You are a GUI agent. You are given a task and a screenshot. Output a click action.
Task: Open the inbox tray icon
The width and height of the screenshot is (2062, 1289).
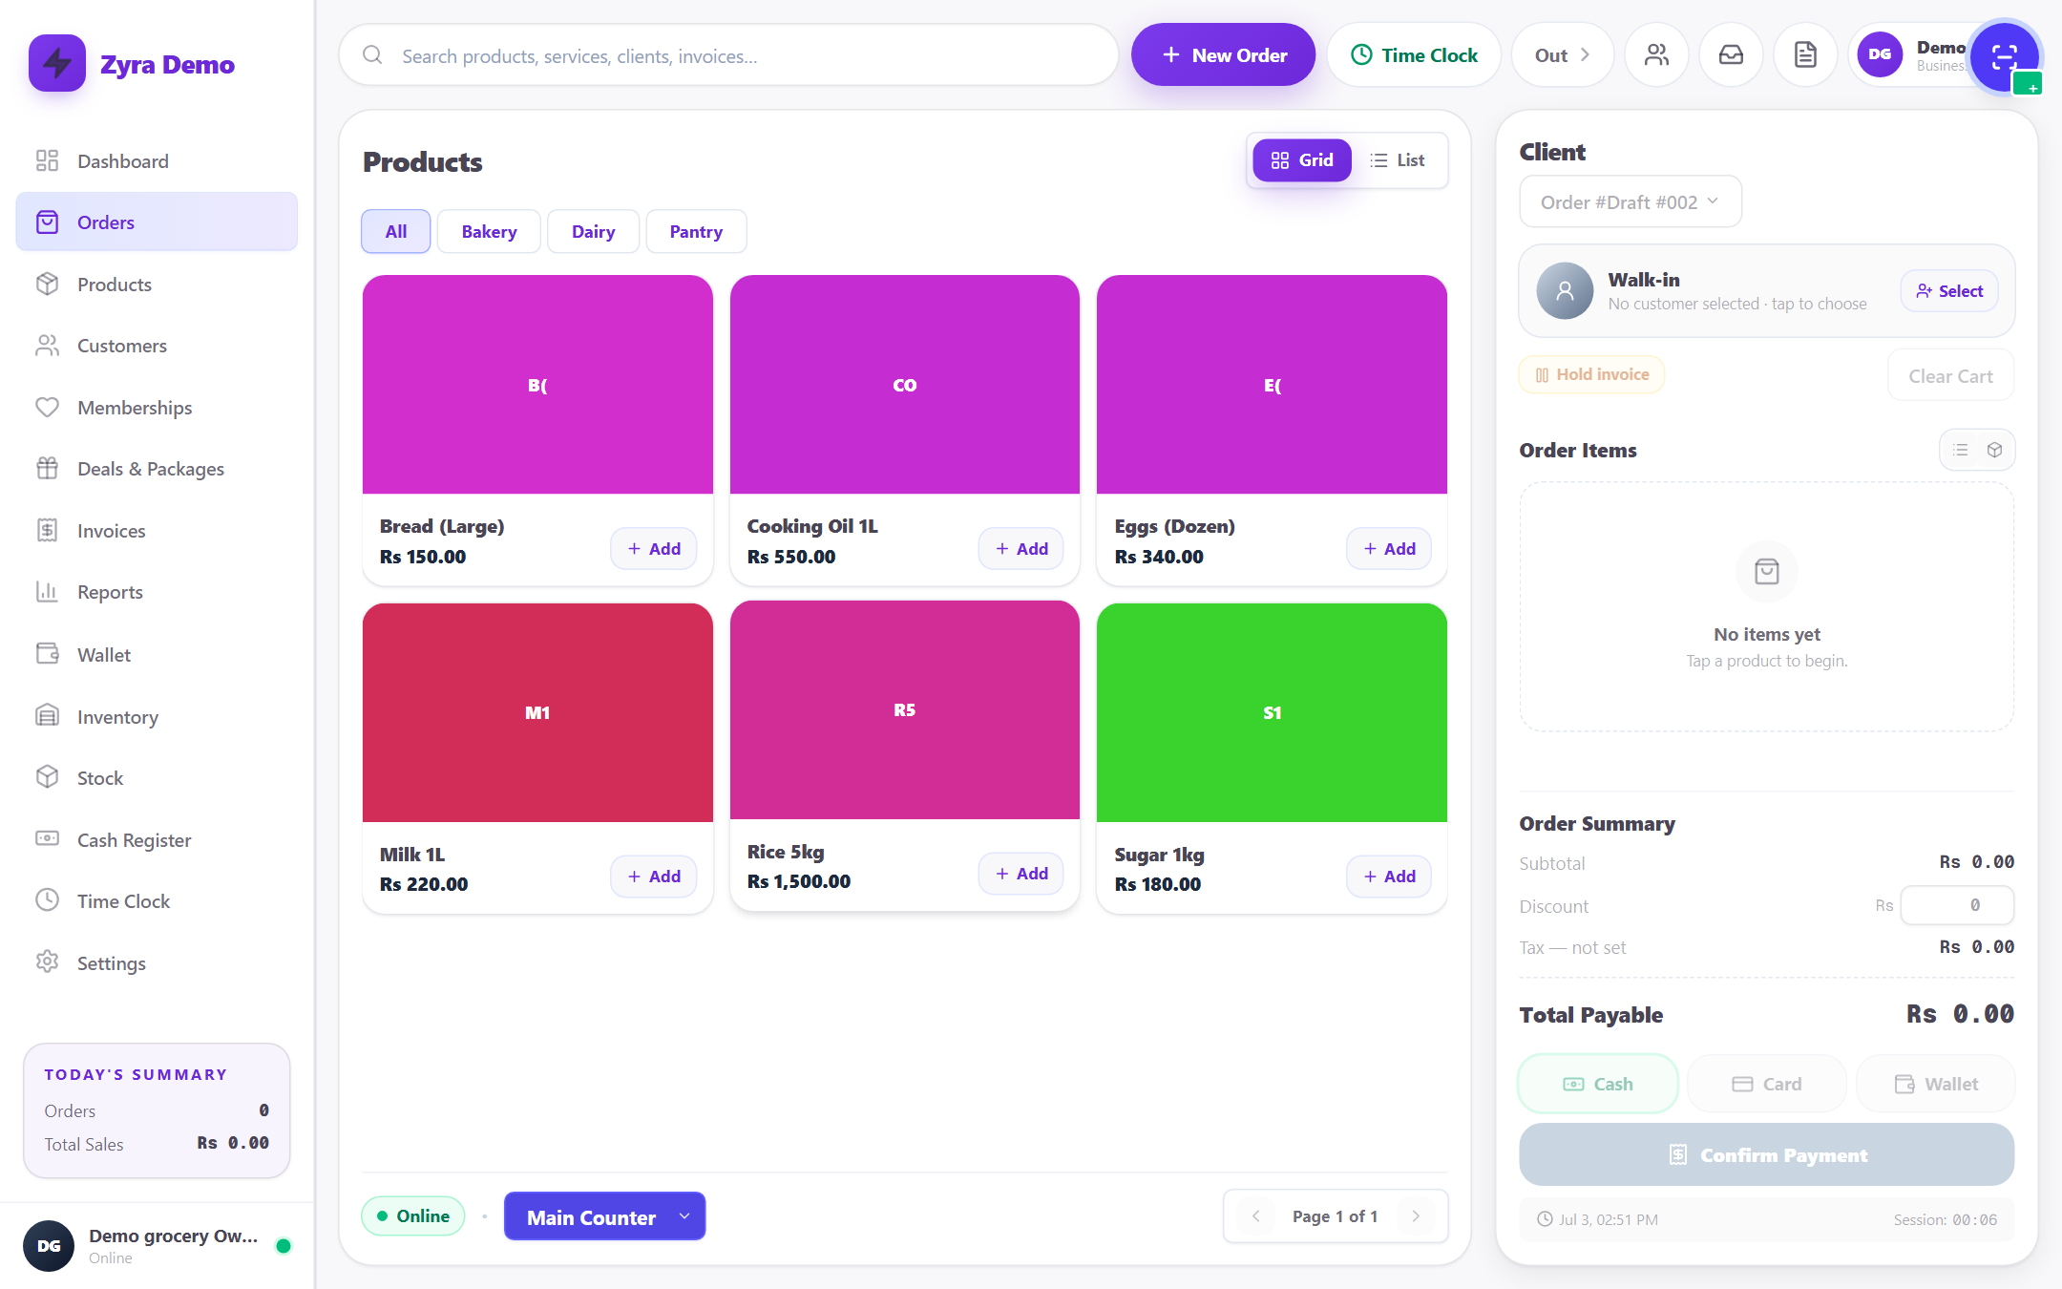(1731, 55)
